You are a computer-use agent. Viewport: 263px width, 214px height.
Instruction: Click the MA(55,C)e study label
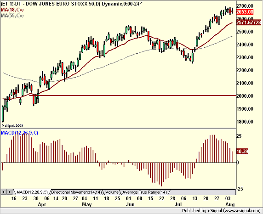coord(12,16)
